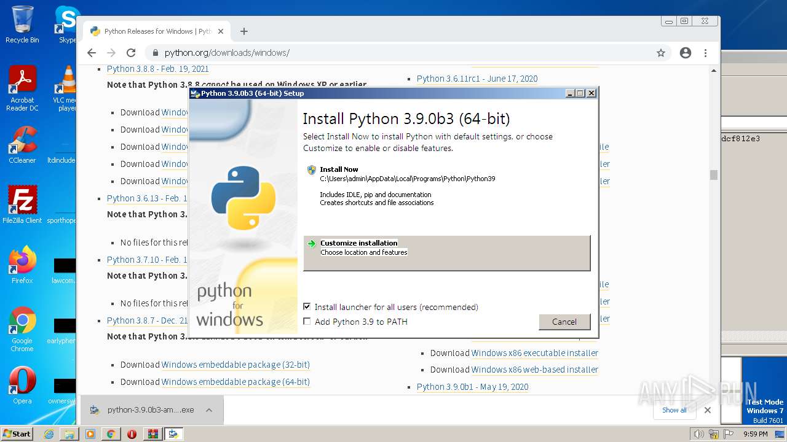Open a new Chrome tab
787x442 pixels.
click(244, 31)
